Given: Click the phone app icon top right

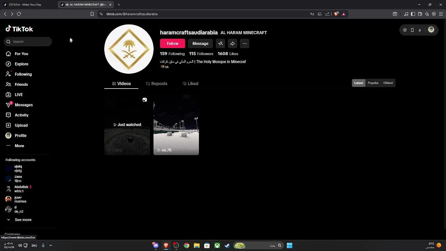Looking at the screenshot, I should (x=412, y=30).
